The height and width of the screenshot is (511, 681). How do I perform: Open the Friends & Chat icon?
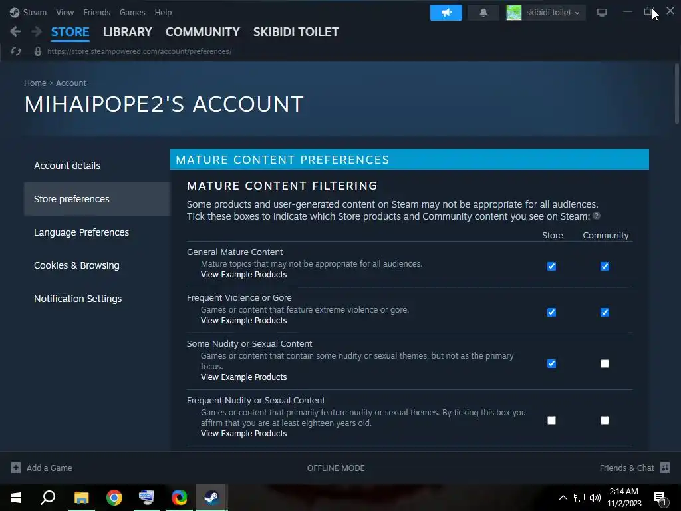tap(665, 468)
